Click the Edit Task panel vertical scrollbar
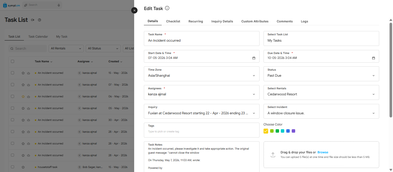 pos(391,69)
